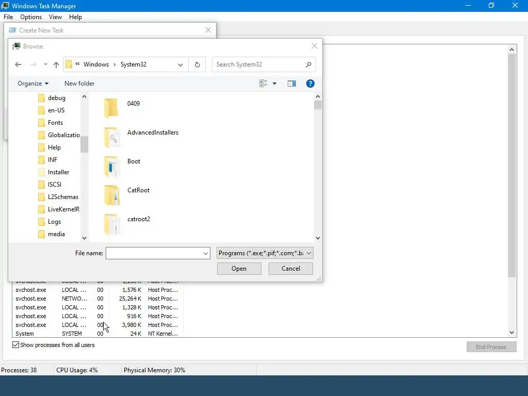This screenshot has height=396, width=528.
Task: Click the Open button
Action: pyautogui.click(x=239, y=269)
